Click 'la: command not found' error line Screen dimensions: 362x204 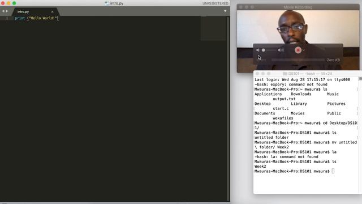[286, 157]
